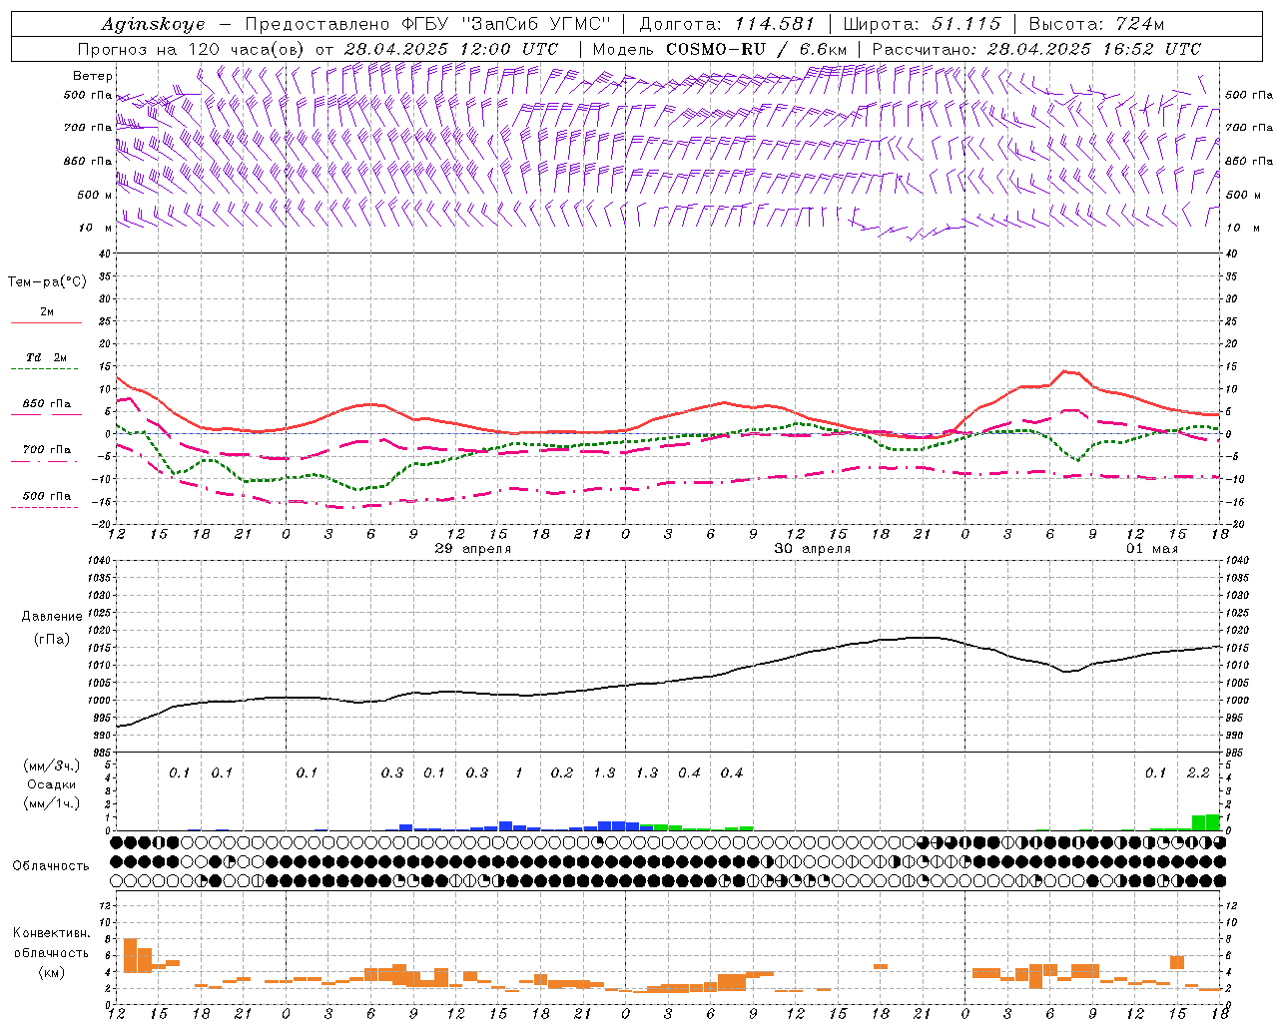Click the Облачность cloudiness label
This screenshot has width=1278, height=1022.
pyautogui.click(x=51, y=865)
